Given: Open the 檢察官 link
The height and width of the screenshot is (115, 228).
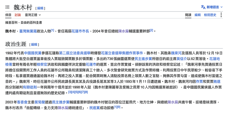Looking at the screenshot, I should [42, 64].
